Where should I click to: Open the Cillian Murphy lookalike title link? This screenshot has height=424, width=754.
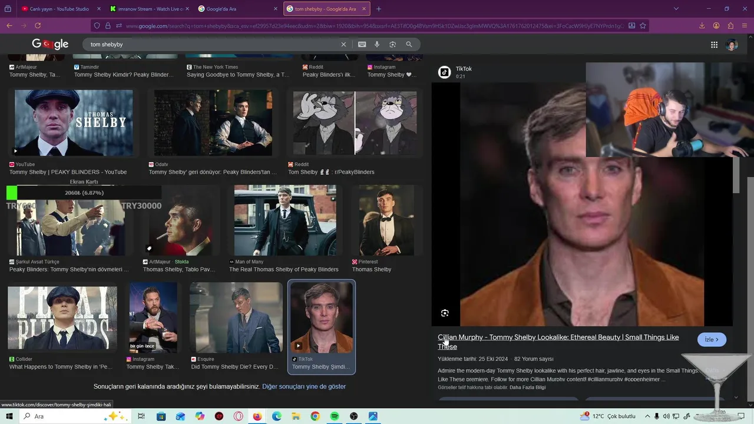point(558,342)
